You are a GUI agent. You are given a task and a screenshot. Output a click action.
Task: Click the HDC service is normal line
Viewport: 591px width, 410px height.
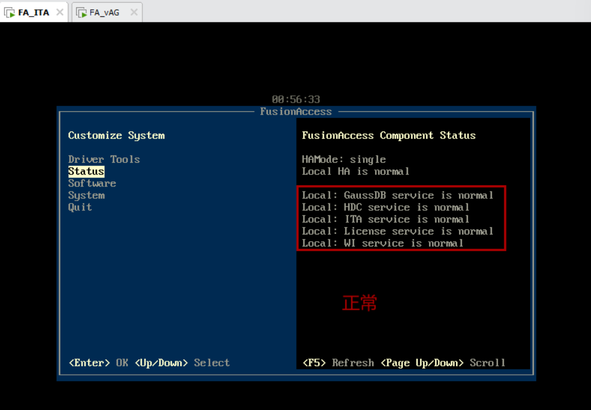point(386,207)
